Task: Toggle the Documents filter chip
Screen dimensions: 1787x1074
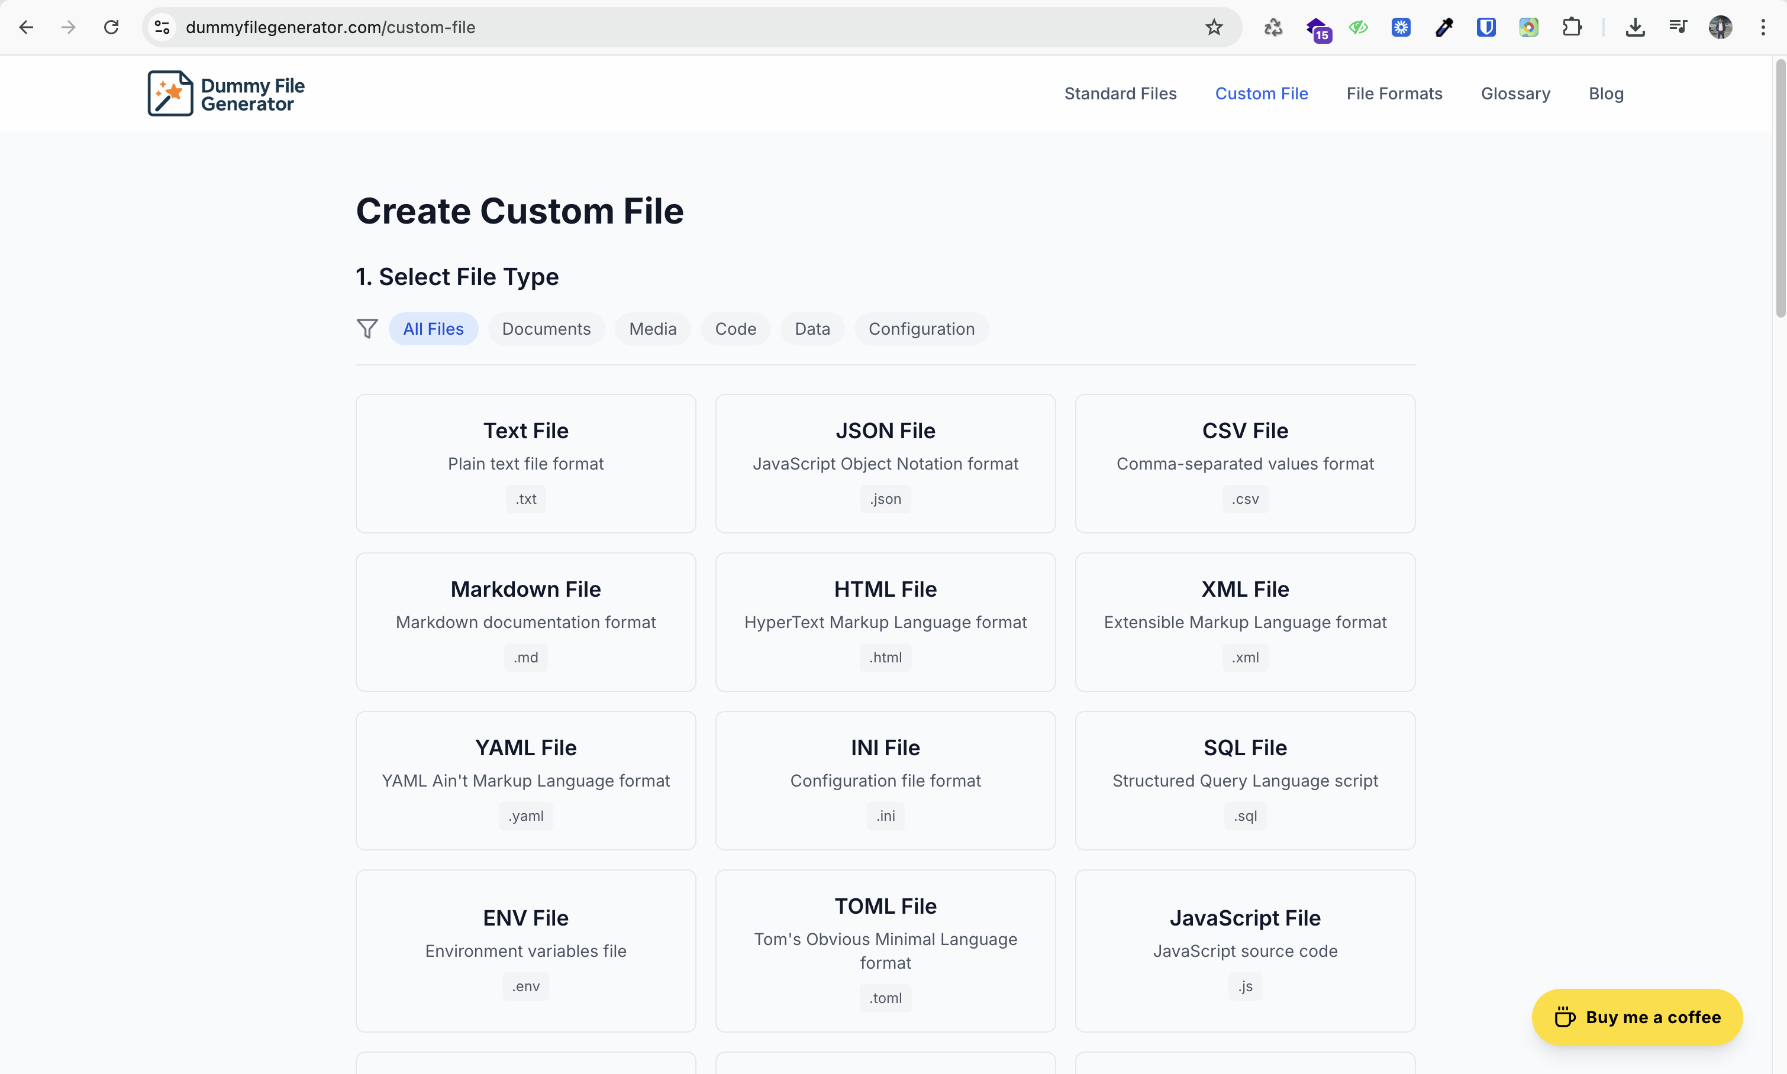Action: (x=546, y=329)
